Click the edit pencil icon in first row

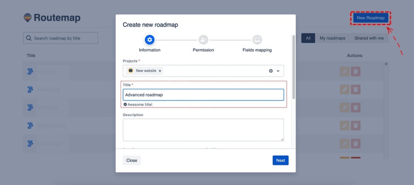pos(344,72)
